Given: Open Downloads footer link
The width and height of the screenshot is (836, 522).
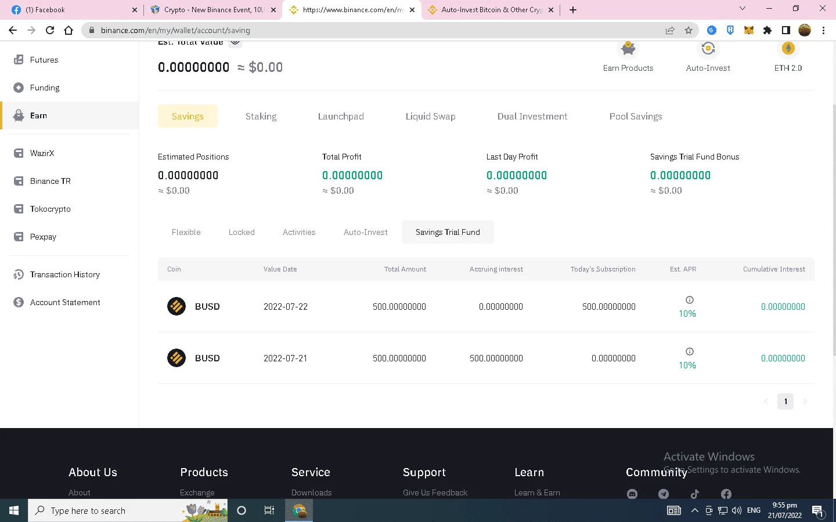Looking at the screenshot, I should (x=311, y=492).
